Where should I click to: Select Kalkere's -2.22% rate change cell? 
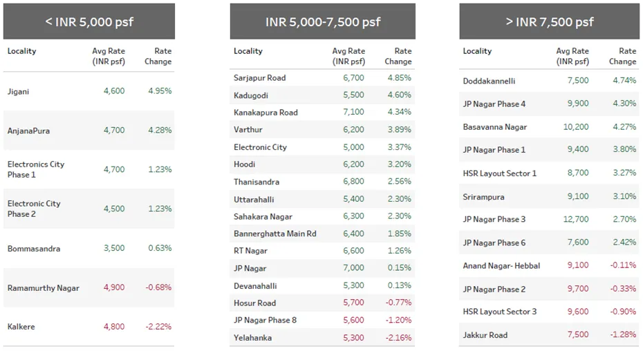158,327
